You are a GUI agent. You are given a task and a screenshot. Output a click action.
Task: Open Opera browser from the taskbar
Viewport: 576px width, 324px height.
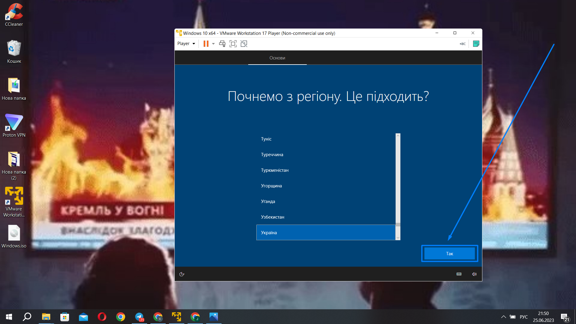tap(102, 317)
